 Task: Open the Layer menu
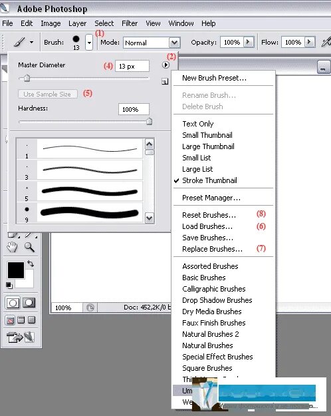pos(77,23)
